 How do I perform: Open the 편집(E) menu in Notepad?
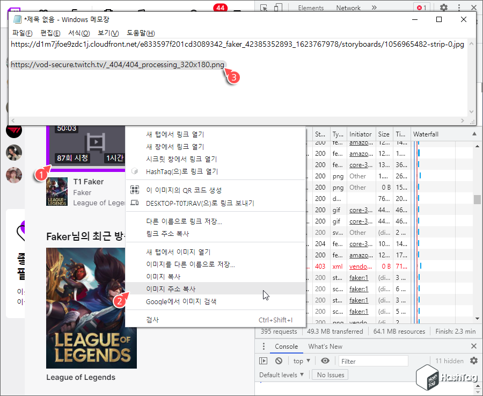(x=50, y=33)
